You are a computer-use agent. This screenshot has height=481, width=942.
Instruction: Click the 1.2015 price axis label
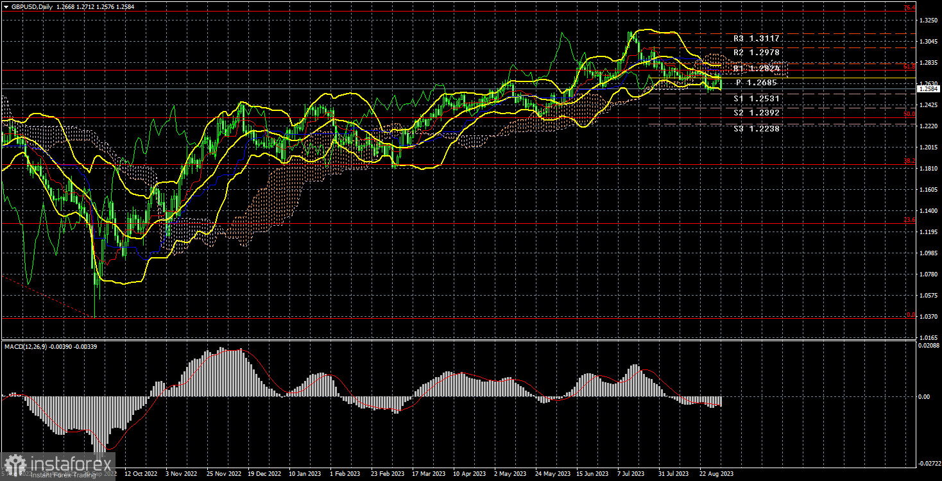click(928, 148)
